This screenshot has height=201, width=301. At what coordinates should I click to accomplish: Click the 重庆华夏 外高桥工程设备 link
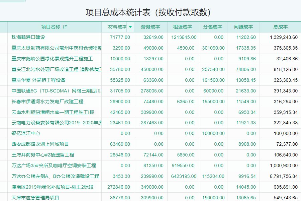(38, 80)
